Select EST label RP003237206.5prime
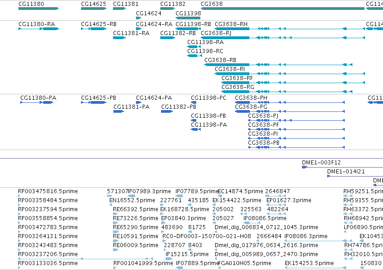The image size is (383, 270). (x=48, y=254)
